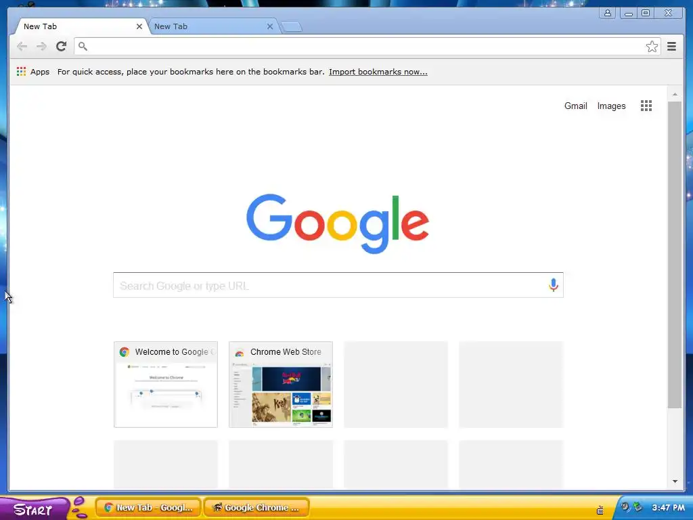Open the Chrome hamburger menu
This screenshot has height=520, width=693.
671,47
